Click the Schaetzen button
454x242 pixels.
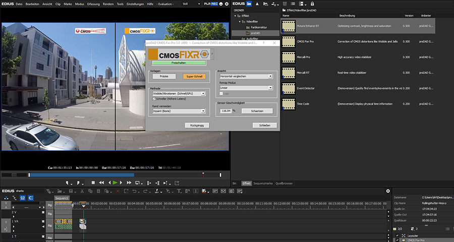(256, 110)
